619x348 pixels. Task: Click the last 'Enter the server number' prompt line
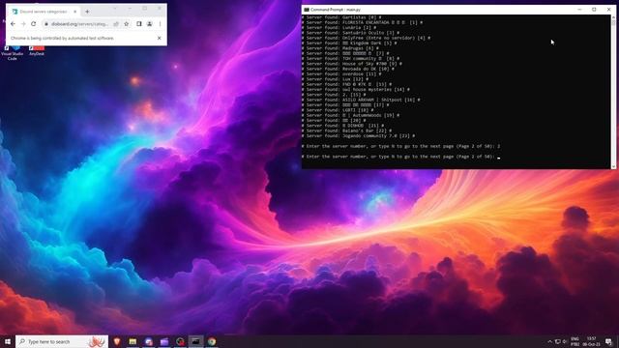coord(401,157)
